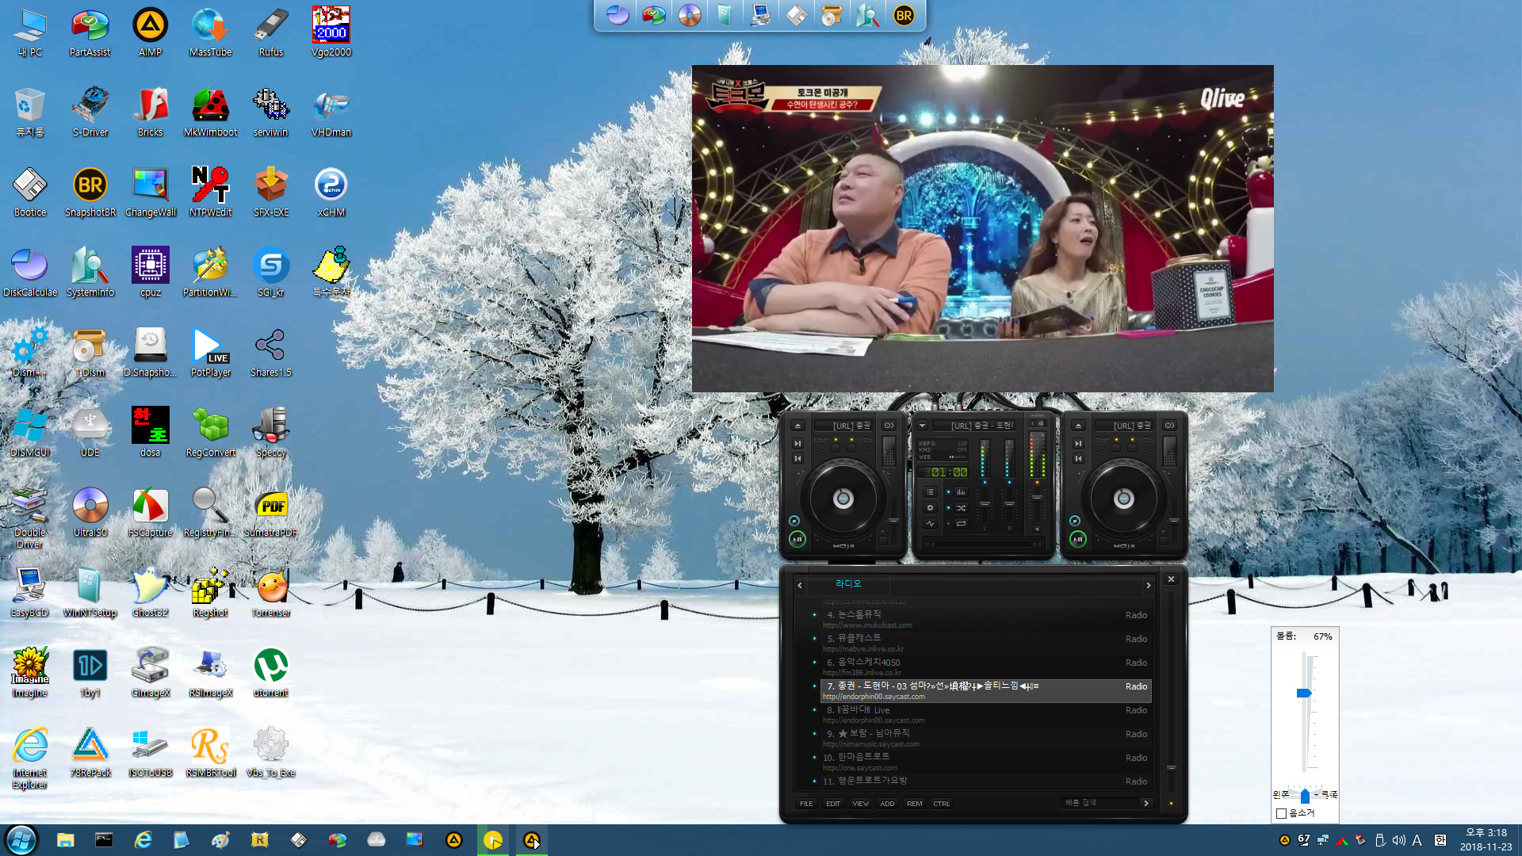This screenshot has height=856, width=1522.
Task: Launch PotPlayer from the desktop
Action: (x=210, y=353)
